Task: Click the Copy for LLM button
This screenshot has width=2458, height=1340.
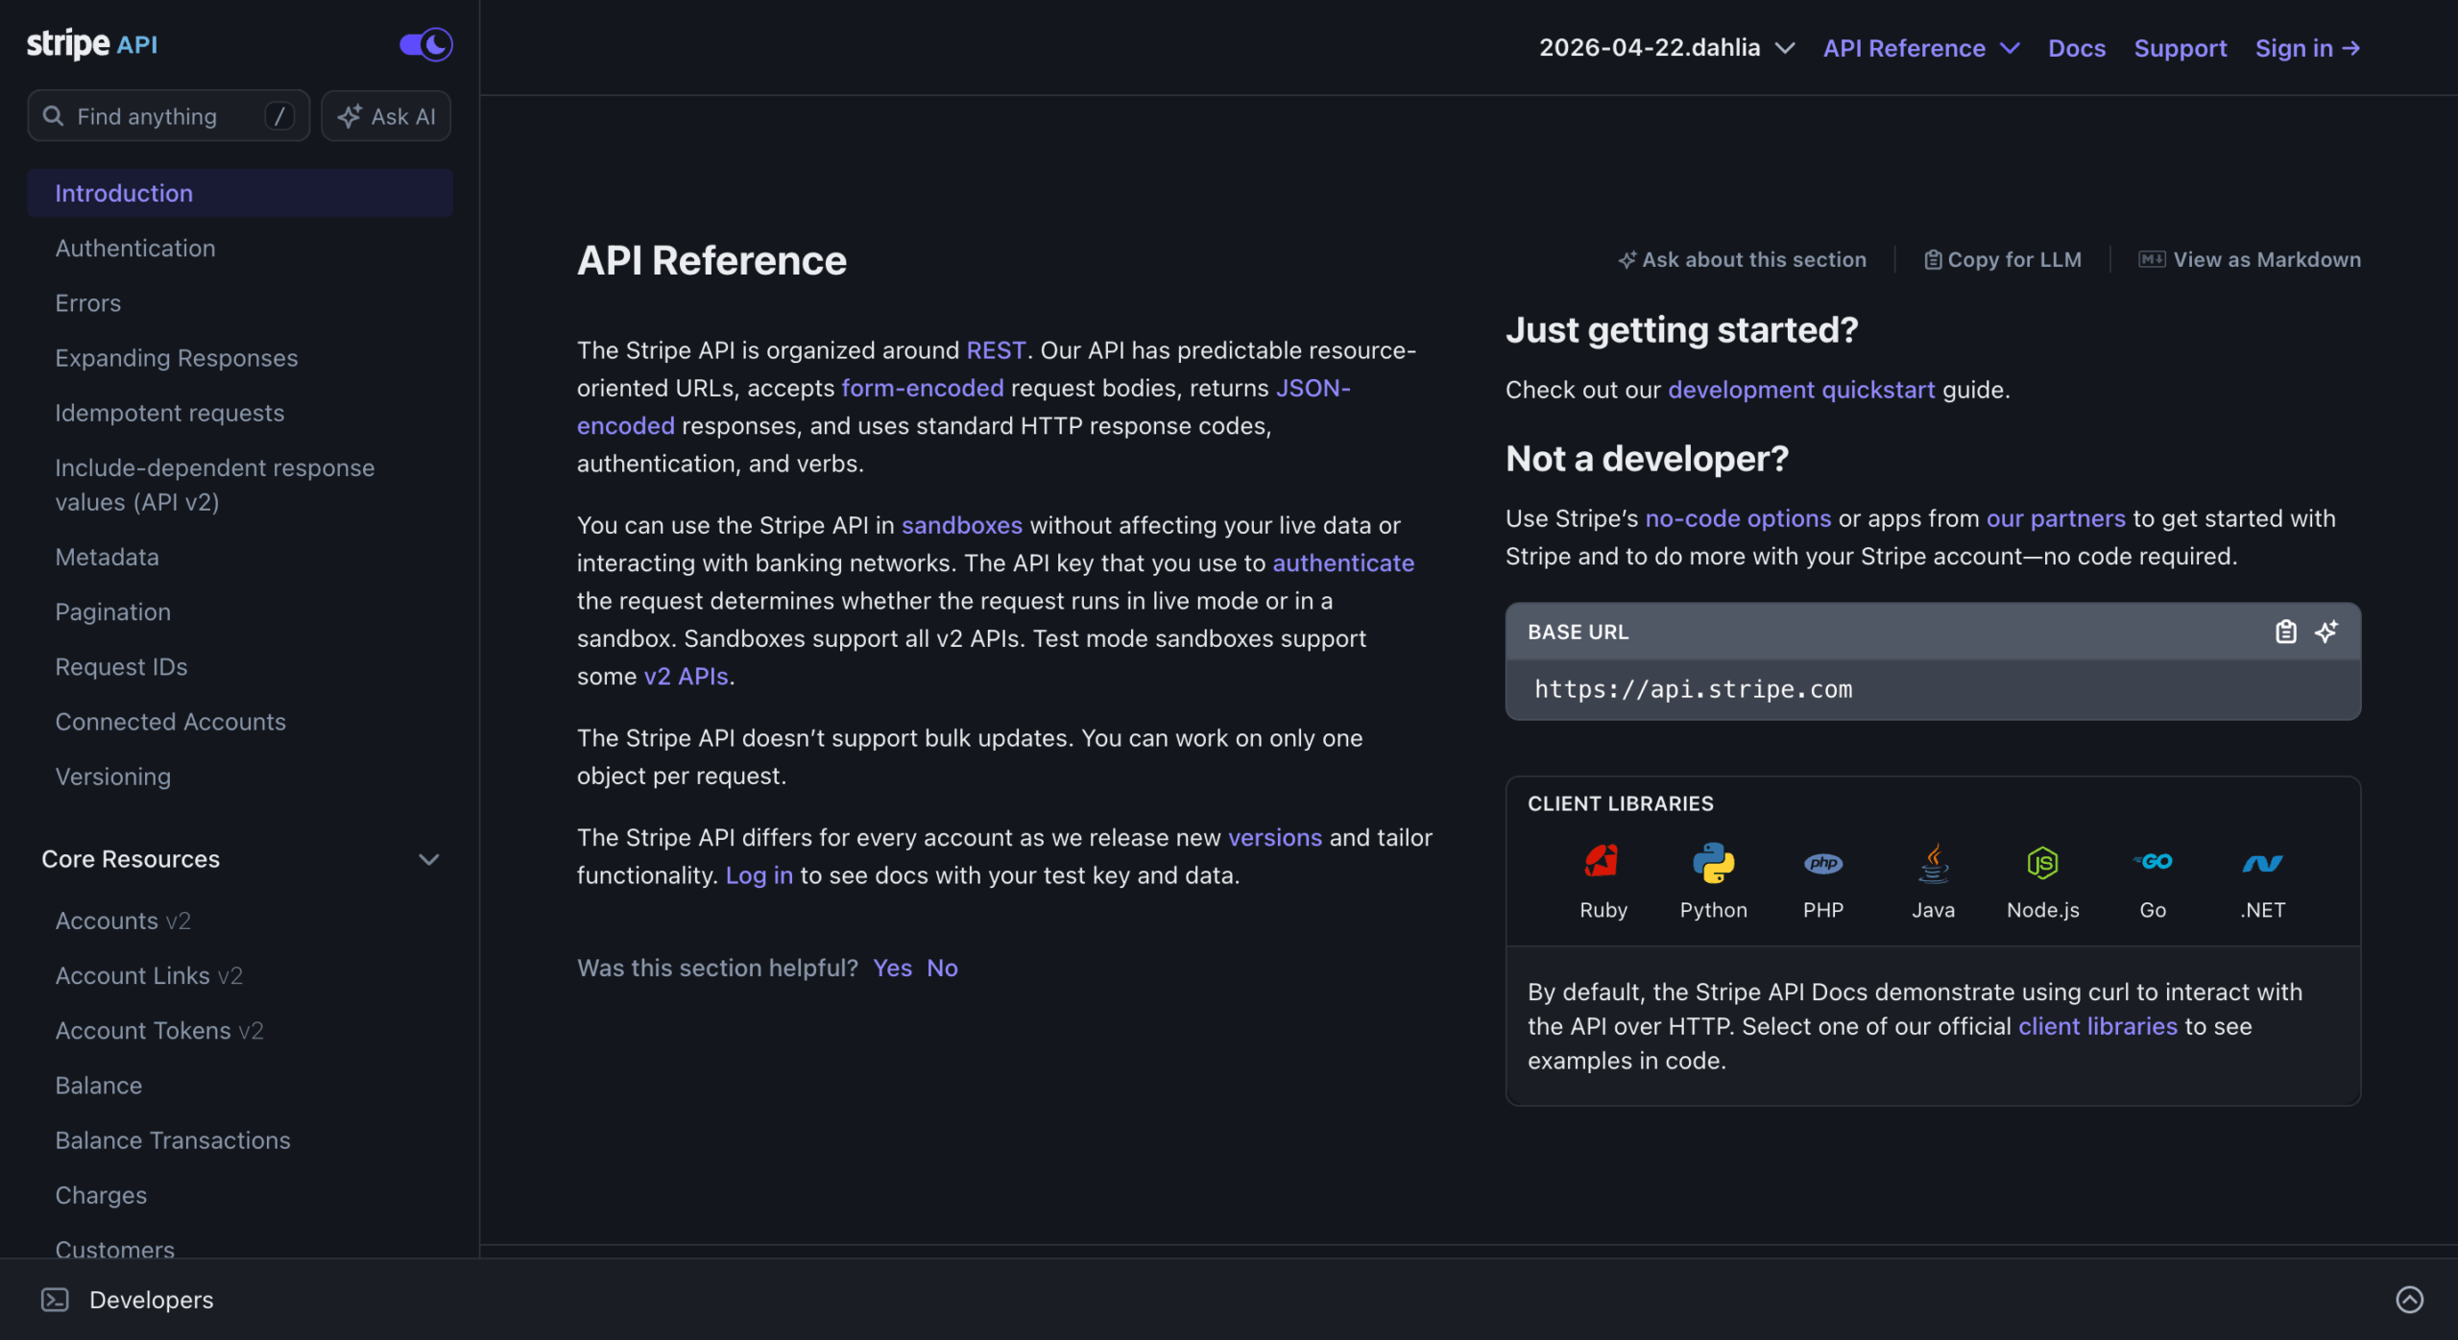Action: click(2002, 259)
